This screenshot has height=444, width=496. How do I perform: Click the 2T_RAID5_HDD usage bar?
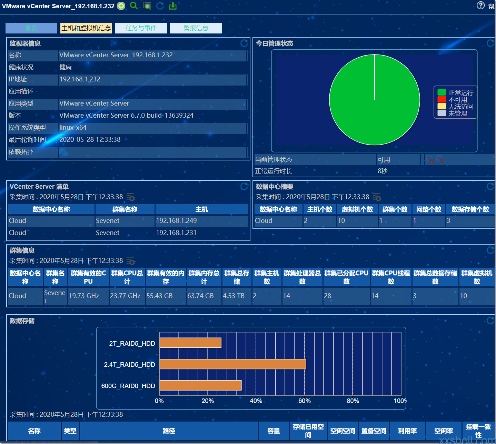coord(190,343)
